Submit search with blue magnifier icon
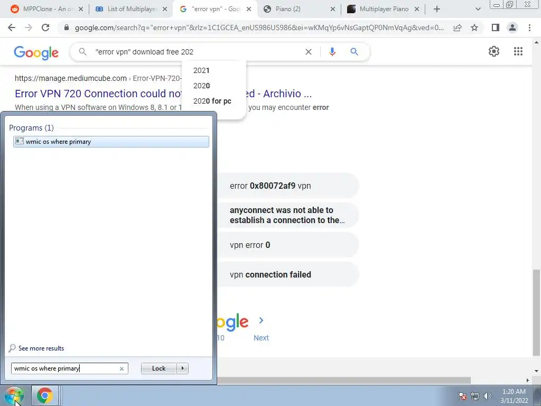The image size is (541, 406). tap(354, 52)
